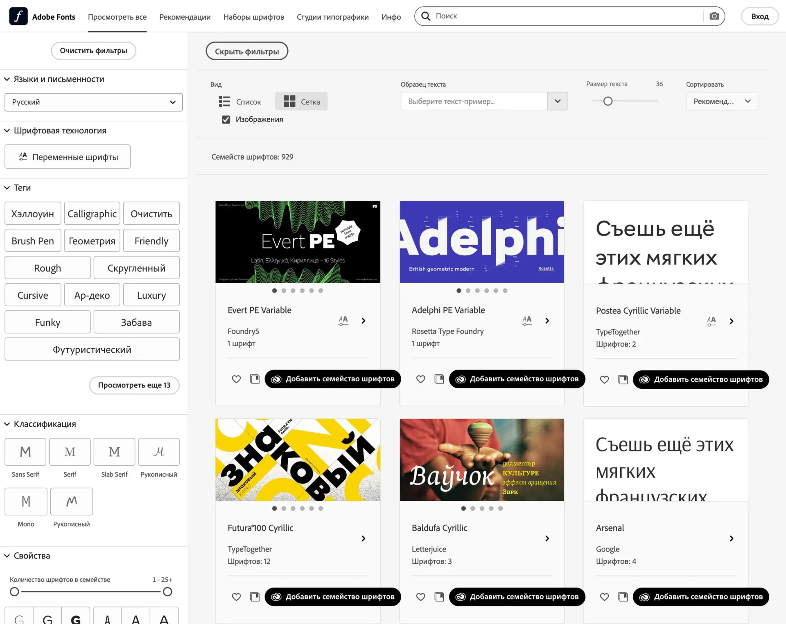Switch view to Сетка

point(301,101)
